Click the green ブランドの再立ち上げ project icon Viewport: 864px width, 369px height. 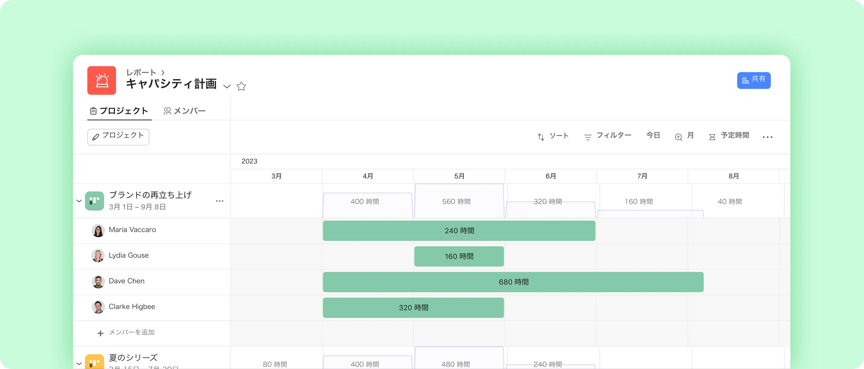tap(95, 201)
